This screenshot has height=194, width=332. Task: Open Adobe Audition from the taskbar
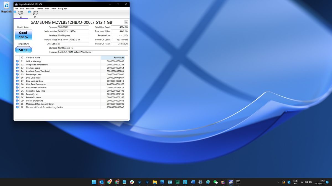(178, 182)
